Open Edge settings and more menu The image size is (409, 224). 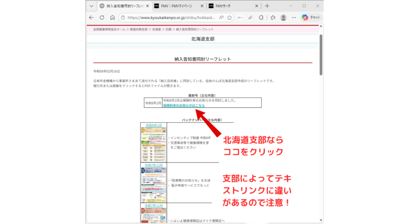coord(294,18)
